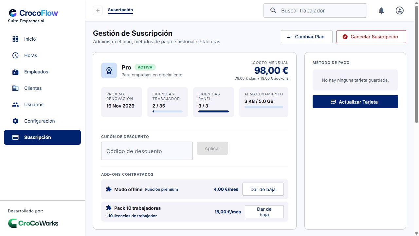Click the search magnifier icon

(x=273, y=10)
